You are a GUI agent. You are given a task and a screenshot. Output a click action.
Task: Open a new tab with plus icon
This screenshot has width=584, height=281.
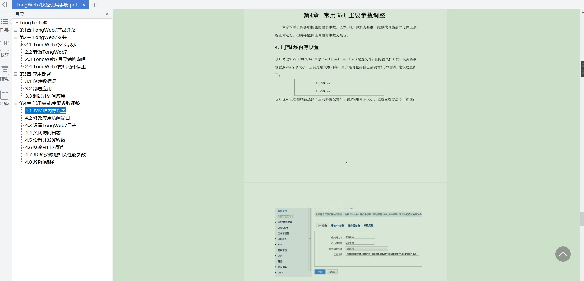click(x=94, y=5)
